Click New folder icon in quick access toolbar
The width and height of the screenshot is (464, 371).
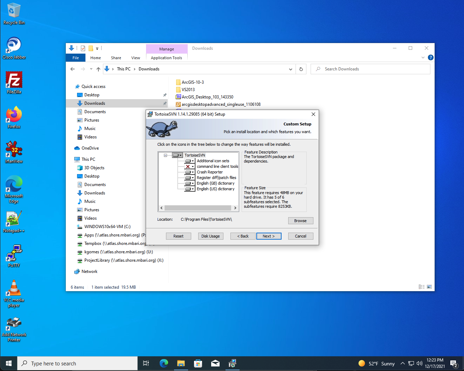[x=91, y=48]
